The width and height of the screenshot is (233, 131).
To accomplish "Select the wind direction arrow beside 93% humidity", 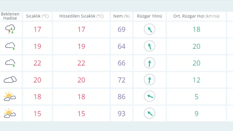I will pos(149,113).
